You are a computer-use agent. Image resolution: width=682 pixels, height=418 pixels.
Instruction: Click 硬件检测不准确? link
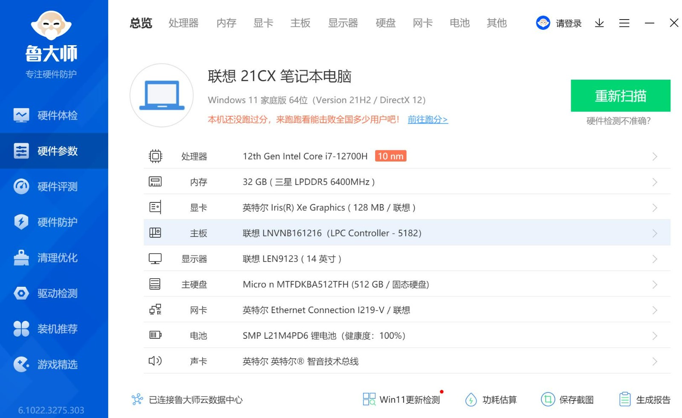pyautogui.click(x=618, y=121)
